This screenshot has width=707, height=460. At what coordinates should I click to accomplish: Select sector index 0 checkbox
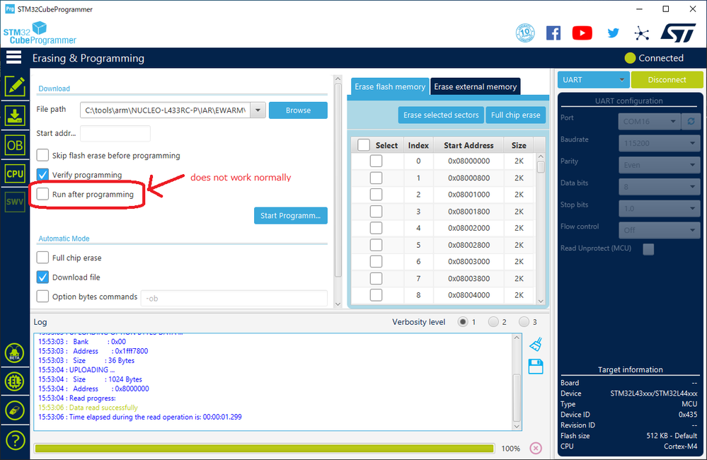click(x=376, y=161)
